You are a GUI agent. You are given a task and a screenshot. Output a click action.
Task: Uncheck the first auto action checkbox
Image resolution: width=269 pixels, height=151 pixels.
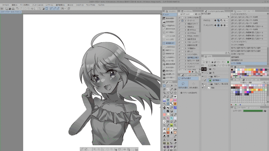179,17
